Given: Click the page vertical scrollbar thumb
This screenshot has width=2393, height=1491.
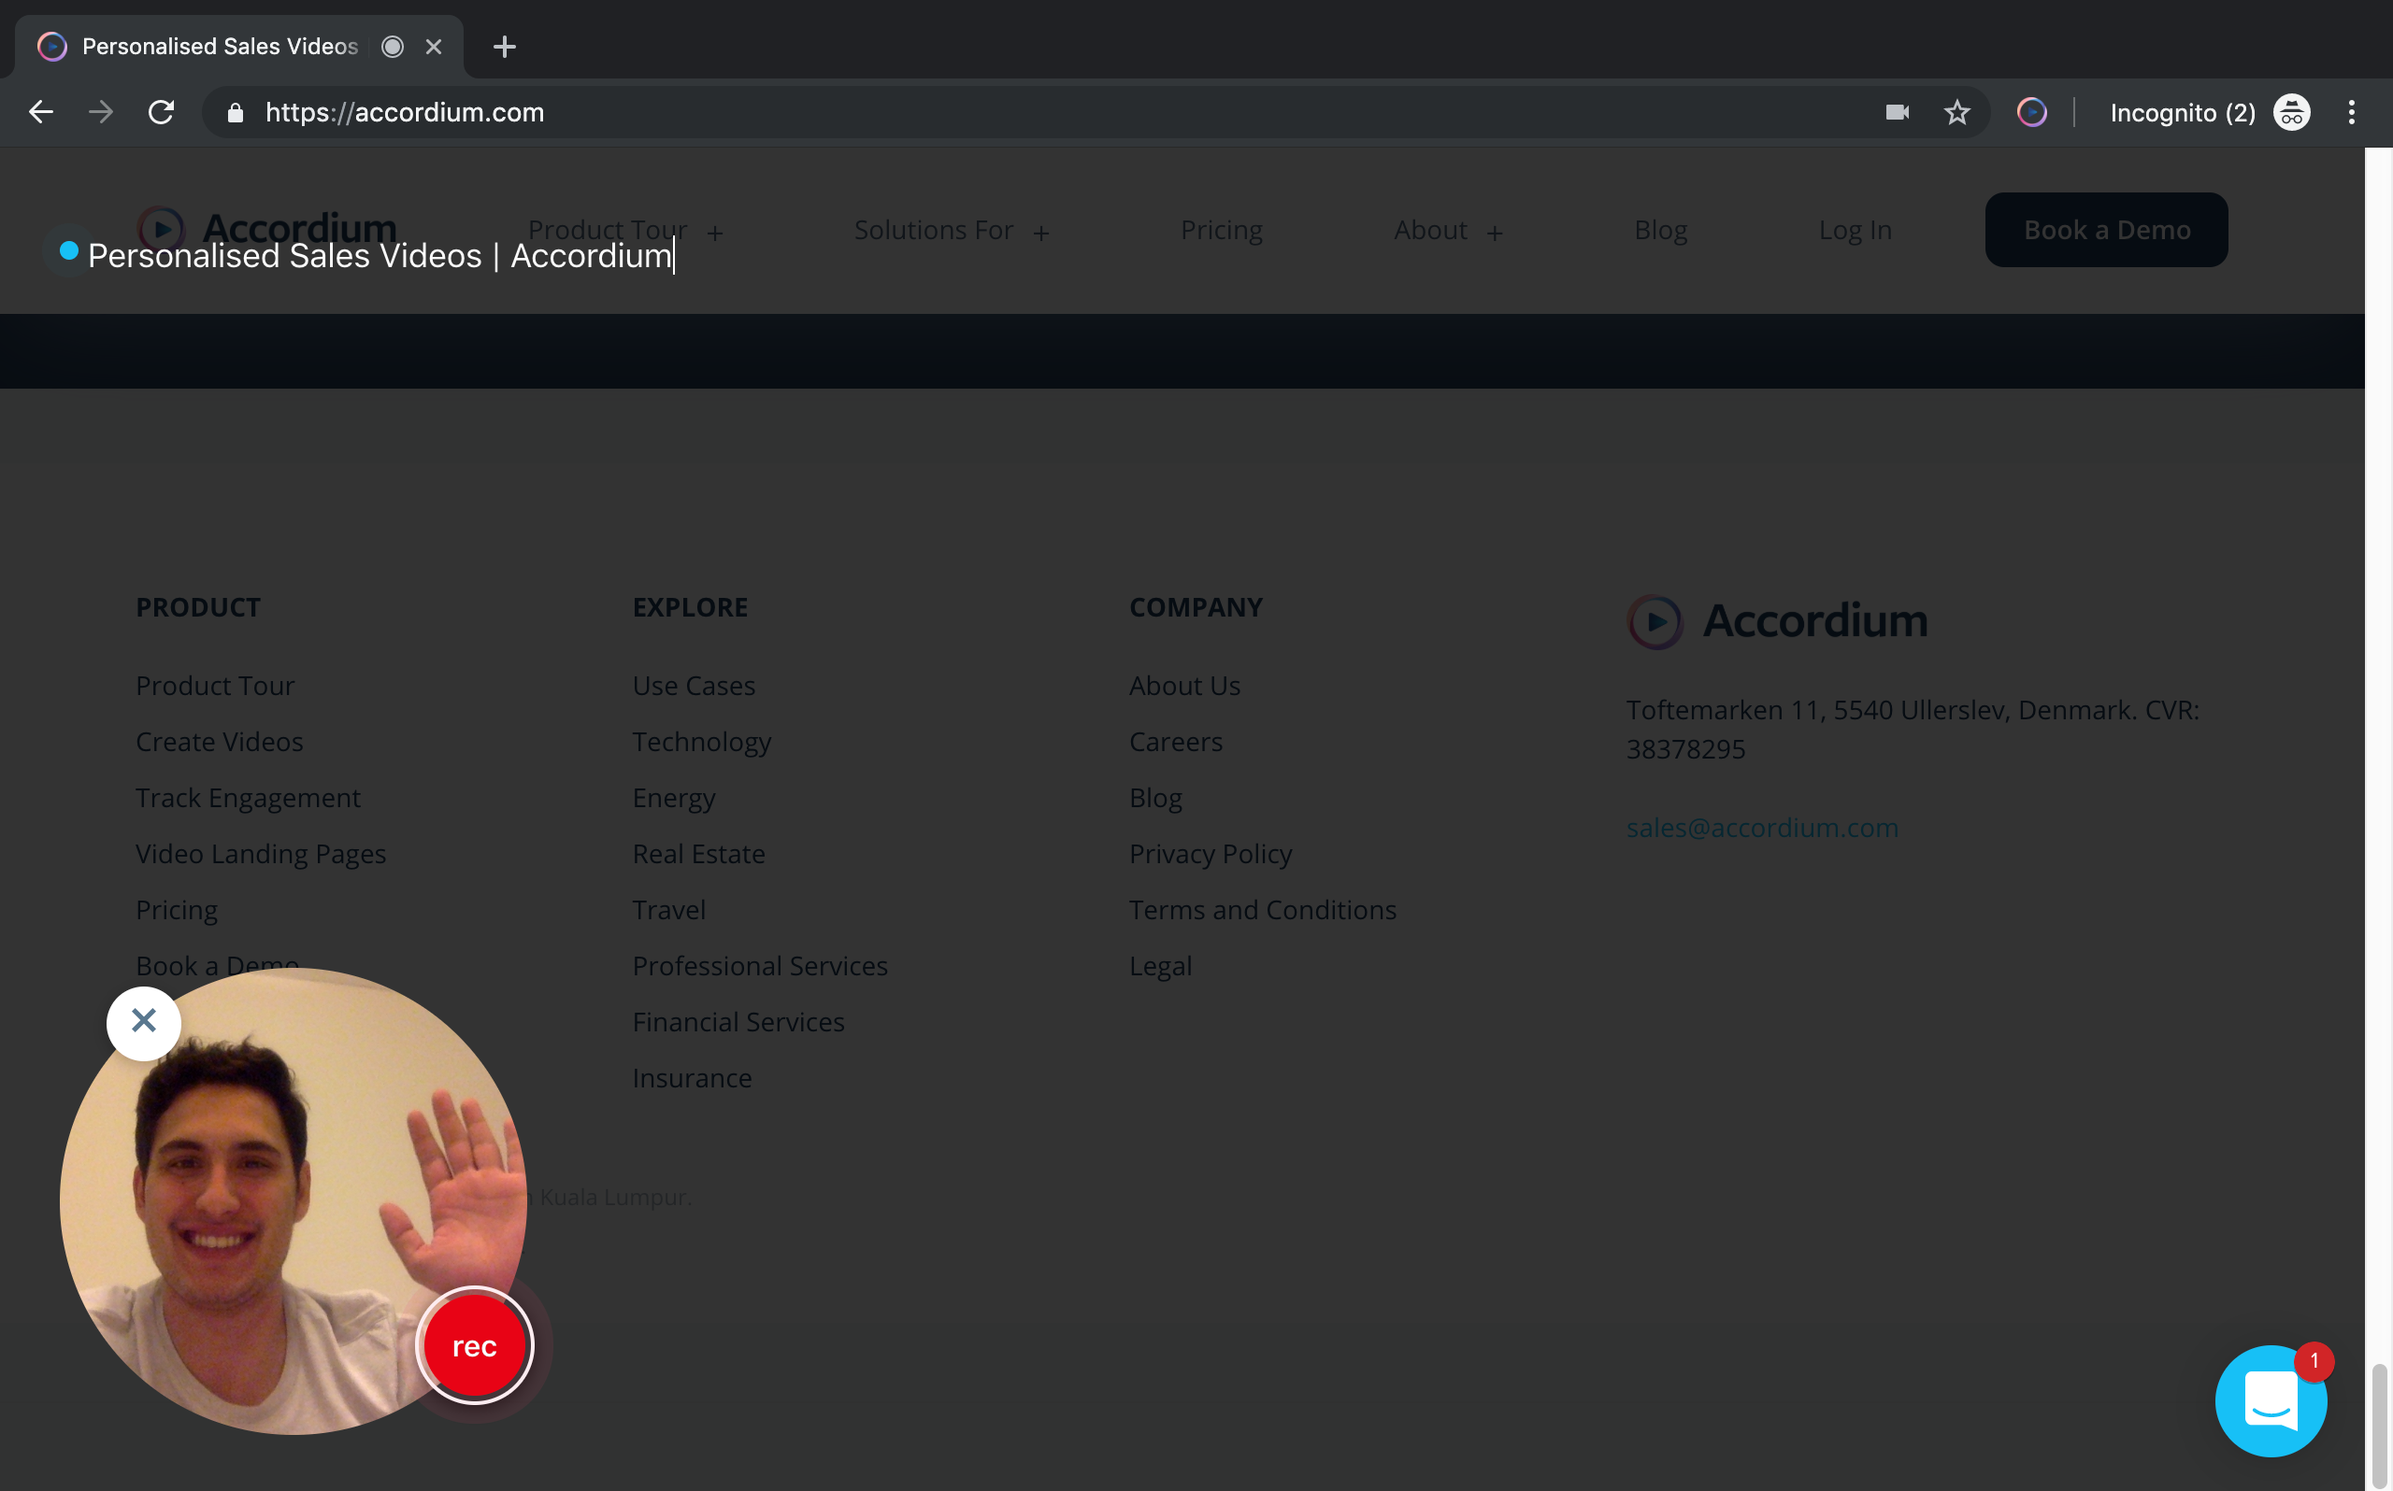Looking at the screenshot, I should point(2379,1422).
